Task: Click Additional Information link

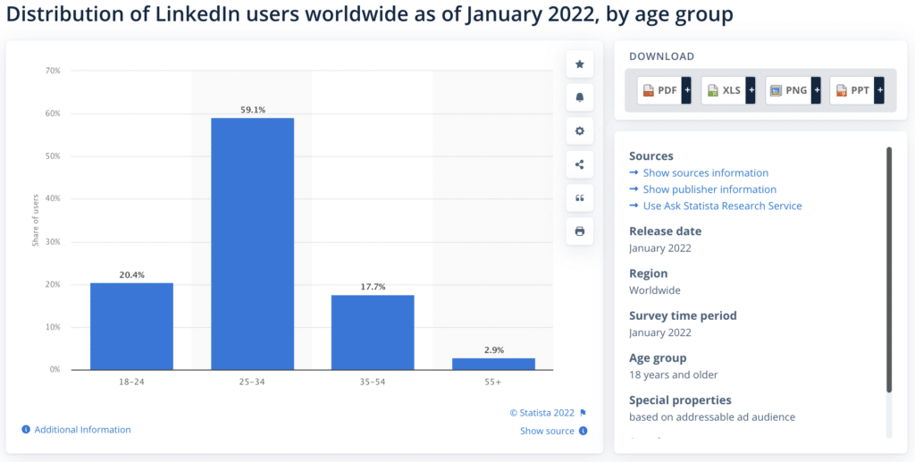Action: (82, 429)
